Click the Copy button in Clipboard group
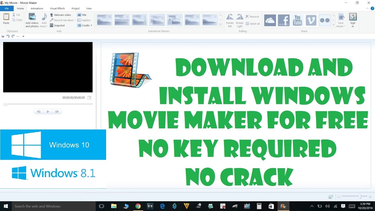The width and height of the screenshot is (375, 211). pos(17,20)
